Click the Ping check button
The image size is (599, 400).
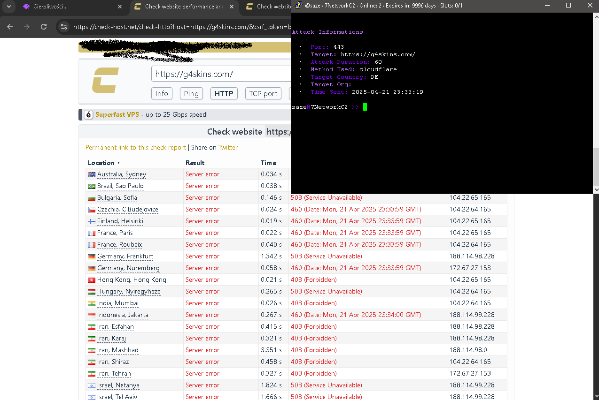[191, 93]
